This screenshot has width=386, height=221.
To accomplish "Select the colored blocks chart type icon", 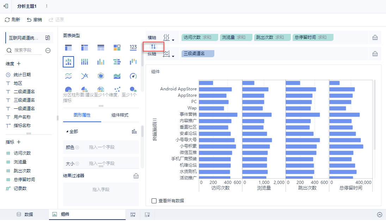I will tap(117, 48).
